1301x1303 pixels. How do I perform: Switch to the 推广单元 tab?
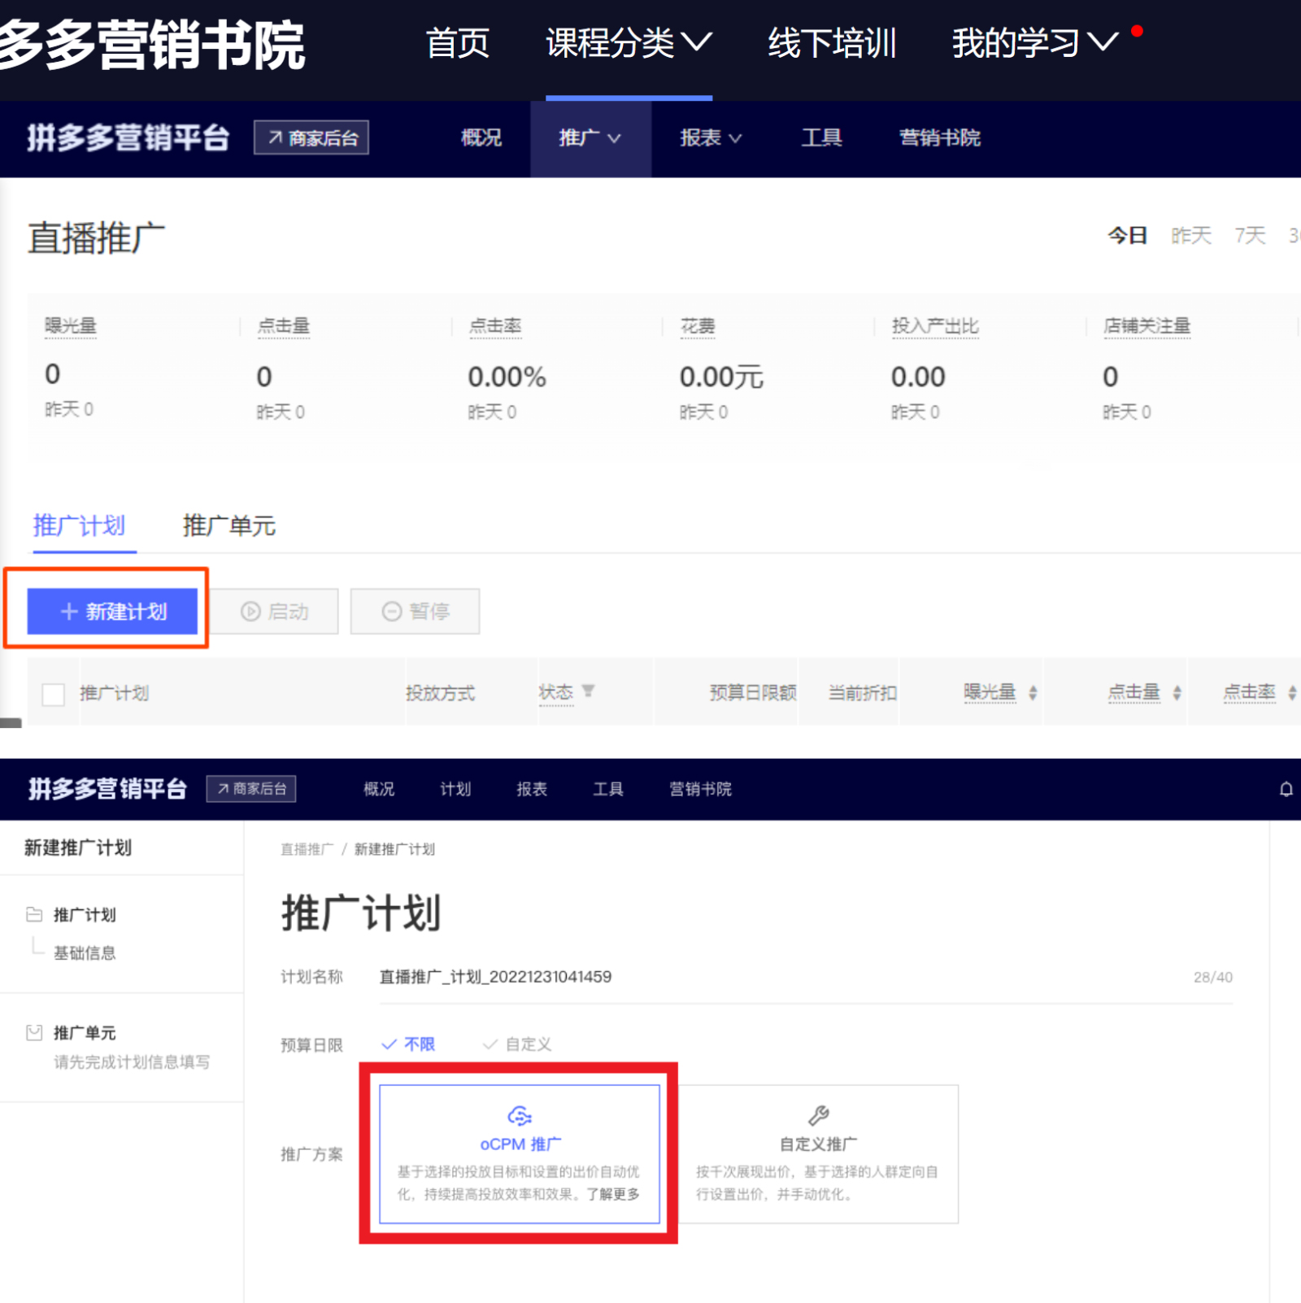pos(228,525)
